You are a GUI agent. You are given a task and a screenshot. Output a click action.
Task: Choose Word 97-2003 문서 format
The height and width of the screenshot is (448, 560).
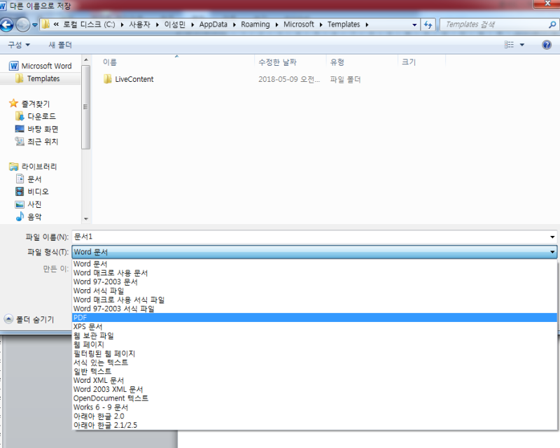tap(314, 282)
